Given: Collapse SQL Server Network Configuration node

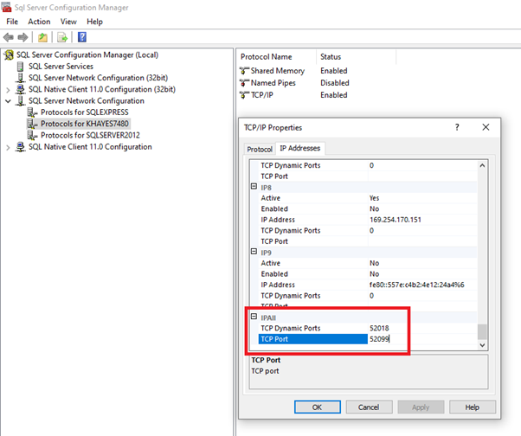Looking at the screenshot, I should pos(8,101).
